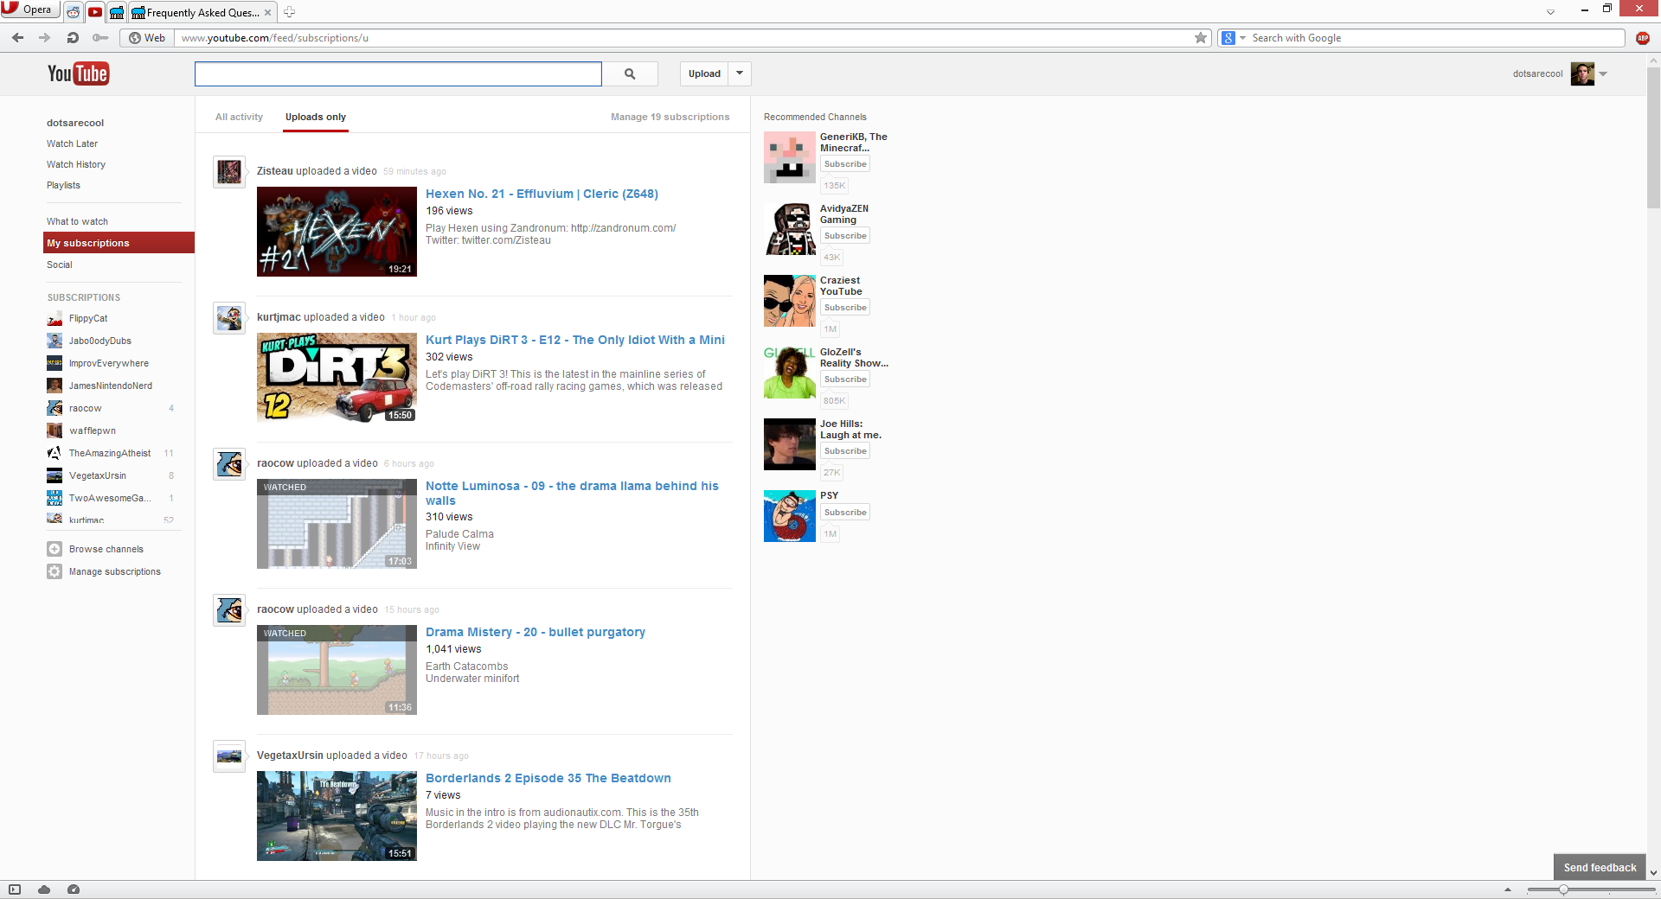Image resolution: width=1661 pixels, height=899 pixels.
Task: Open TwoAwesomeGa... in the subscriptions list
Action: [110, 498]
